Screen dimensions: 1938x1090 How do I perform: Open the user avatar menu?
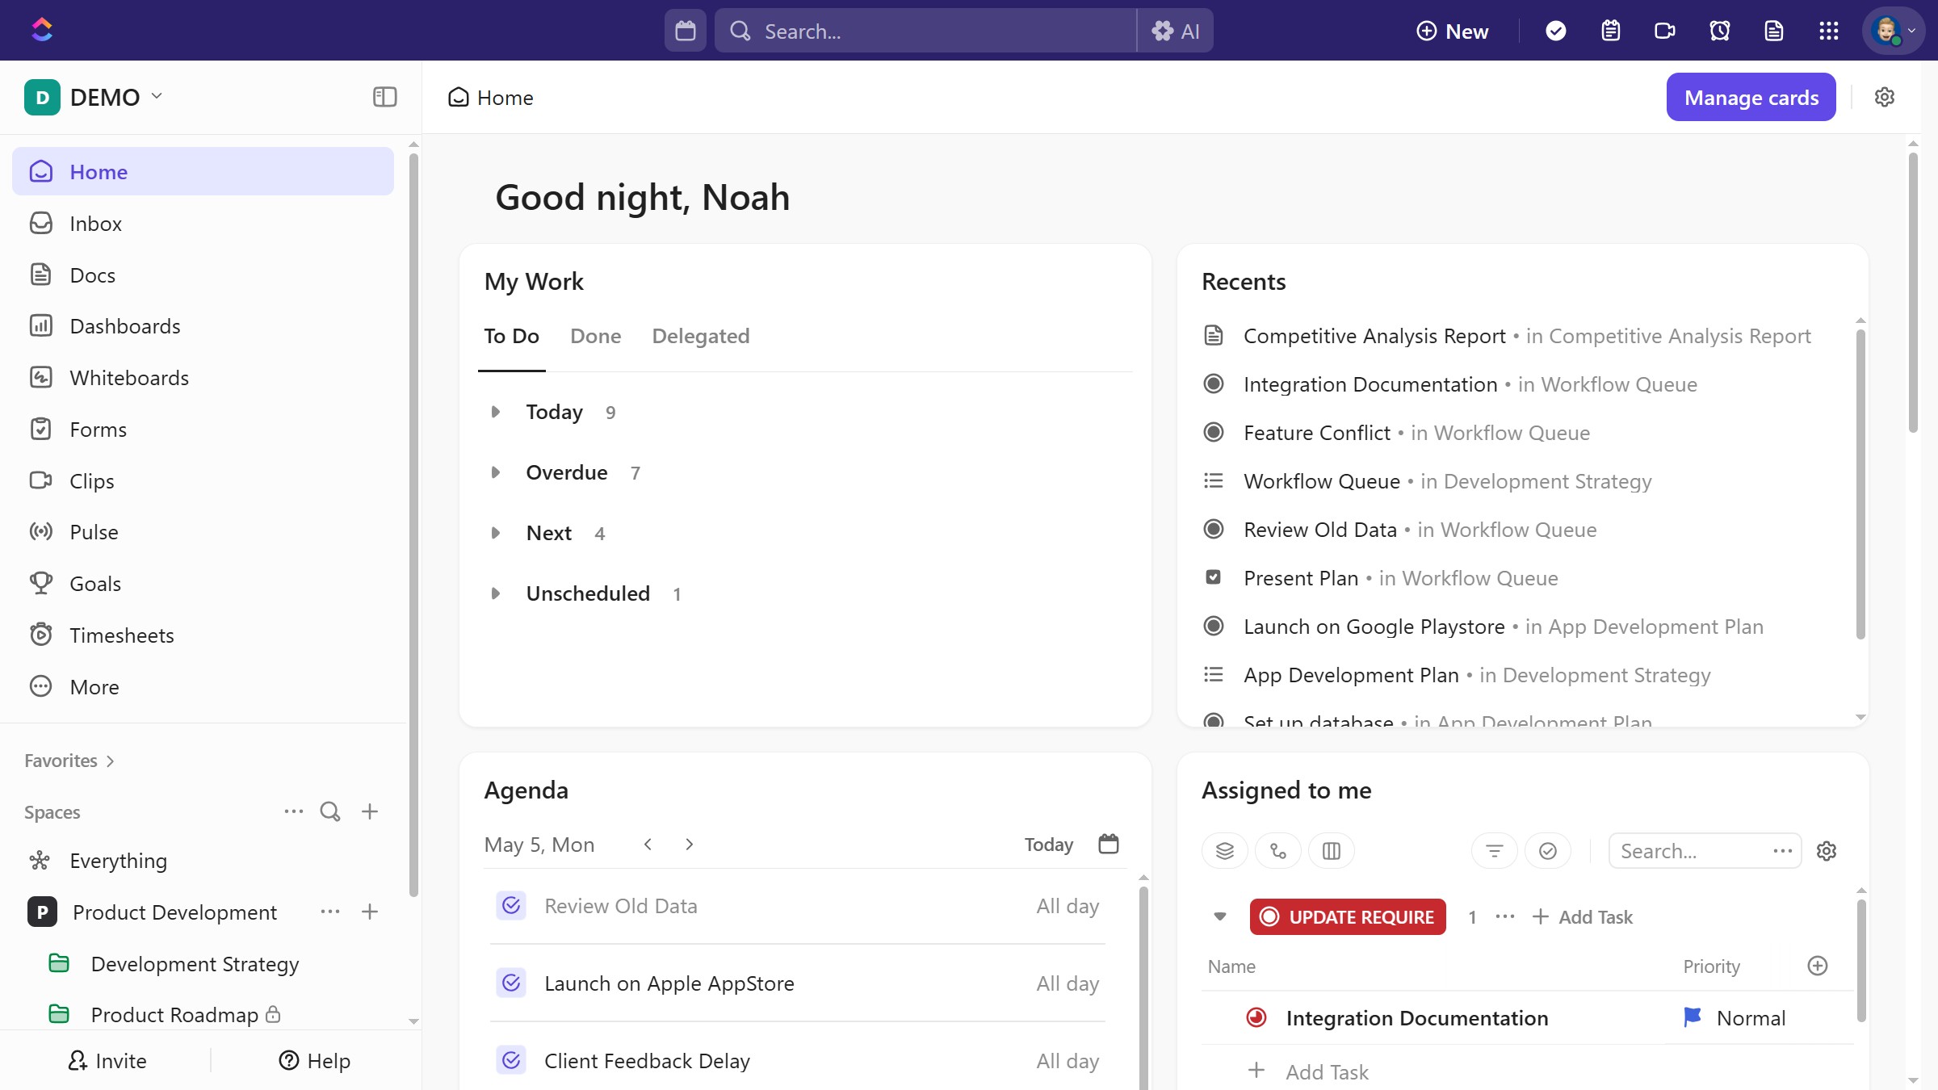click(1893, 31)
